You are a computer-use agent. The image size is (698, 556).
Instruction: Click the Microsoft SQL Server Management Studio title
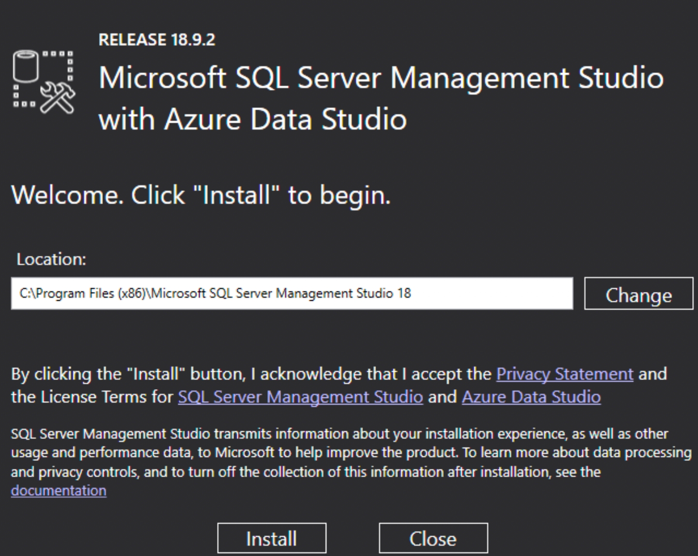pos(380,78)
